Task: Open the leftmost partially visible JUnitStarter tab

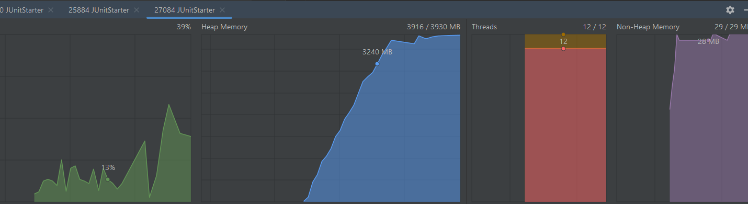Action: click(x=21, y=10)
